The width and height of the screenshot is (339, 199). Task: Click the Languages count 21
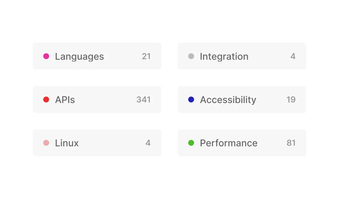click(146, 56)
